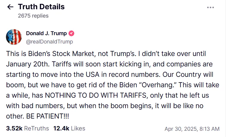Click the words record numbers in post
The image size is (226, 137).
tap(134, 74)
